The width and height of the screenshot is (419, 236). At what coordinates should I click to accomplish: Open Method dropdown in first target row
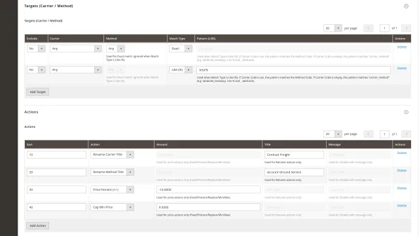115,49
